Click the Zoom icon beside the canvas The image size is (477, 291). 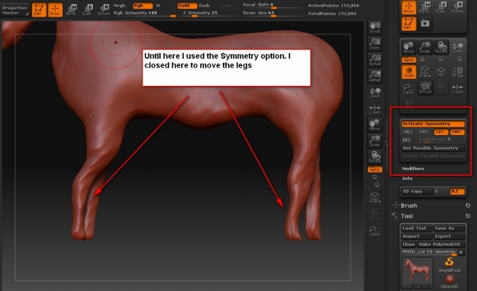tap(374, 44)
